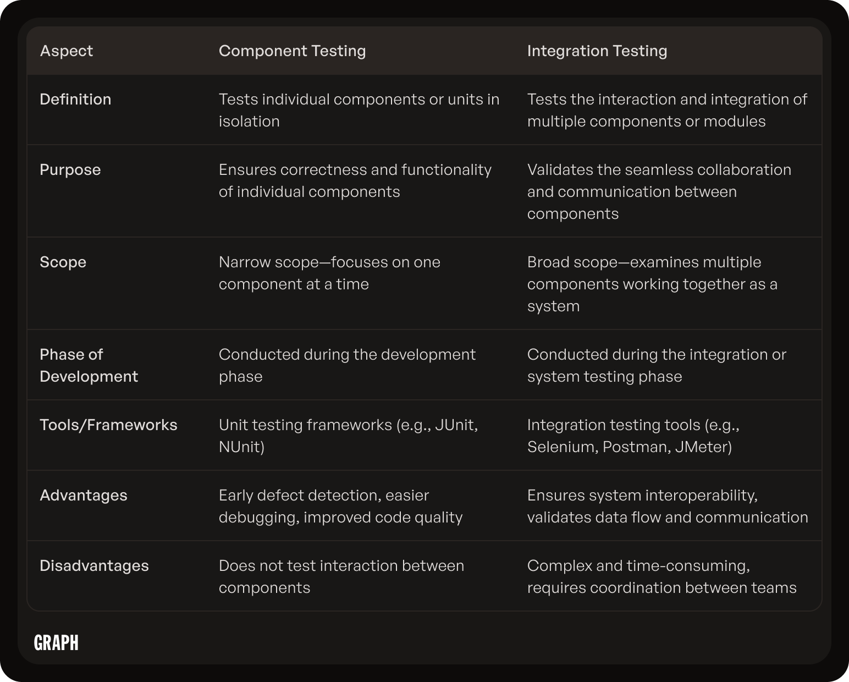Click "Conducted during the development phase"
The height and width of the screenshot is (682, 849).
click(347, 365)
